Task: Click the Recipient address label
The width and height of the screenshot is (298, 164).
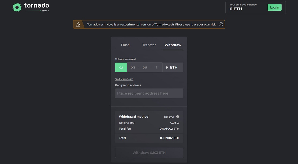Action: [128, 85]
